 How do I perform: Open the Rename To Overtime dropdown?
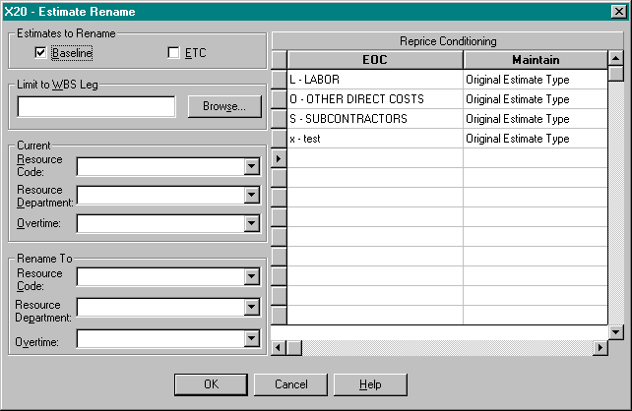click(x=251, y=338)
